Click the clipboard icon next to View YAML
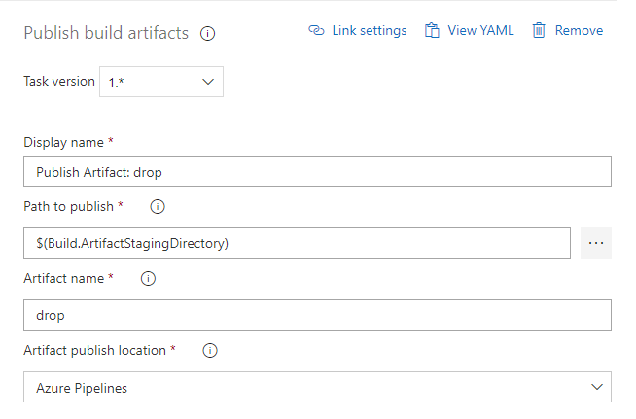The width and height of the screenshot is (636, 419). coord(433,31)
